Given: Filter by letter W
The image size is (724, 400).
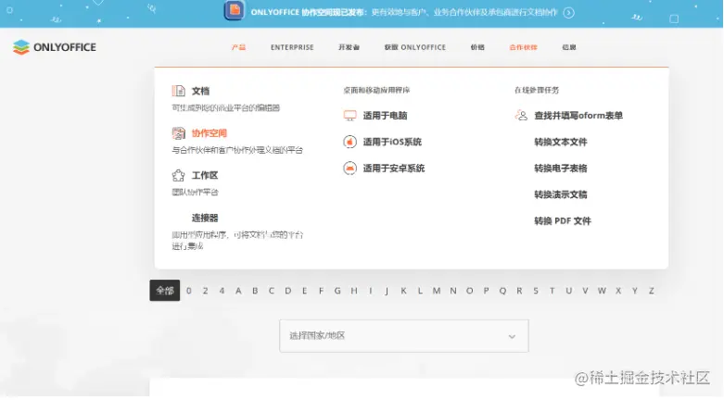Looking at the screenshot, I should tap(602, 291).
